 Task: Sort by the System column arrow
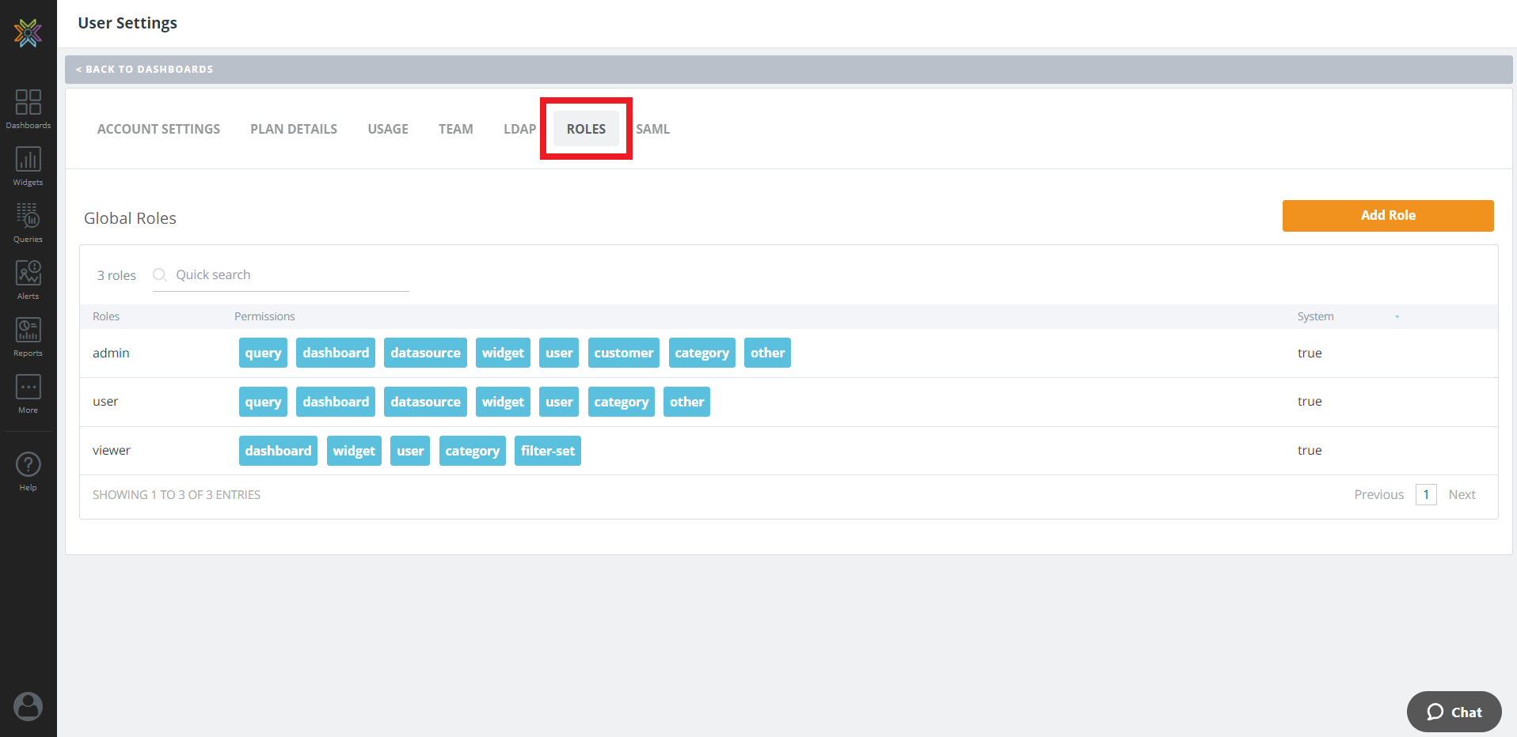click(1397, 317)
